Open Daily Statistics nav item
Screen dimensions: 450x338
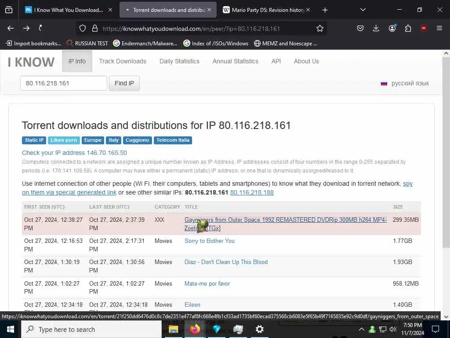179,61
